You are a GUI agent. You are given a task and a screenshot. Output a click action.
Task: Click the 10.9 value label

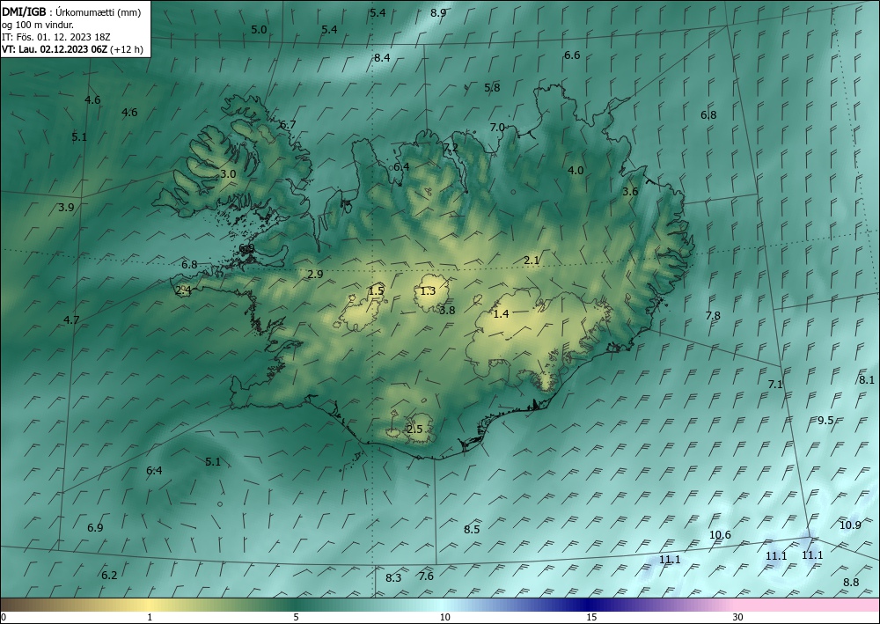pyautogui.click(x=850, y=525)
